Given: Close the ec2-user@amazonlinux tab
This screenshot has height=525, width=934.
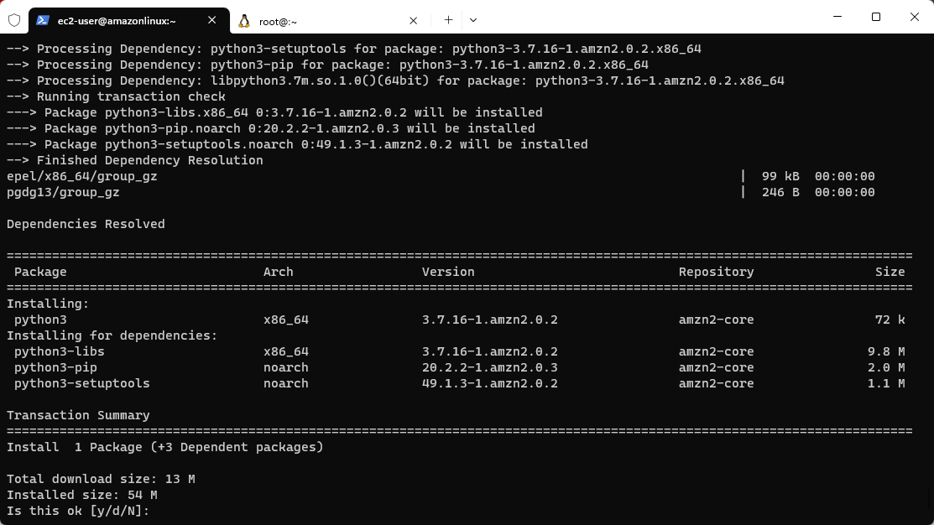Looking at the screenshot, I should pyautogui.click(x=212, y=20).
